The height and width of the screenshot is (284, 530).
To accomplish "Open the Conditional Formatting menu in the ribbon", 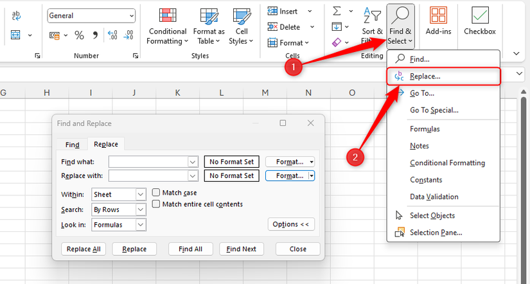I will [167, 26].
